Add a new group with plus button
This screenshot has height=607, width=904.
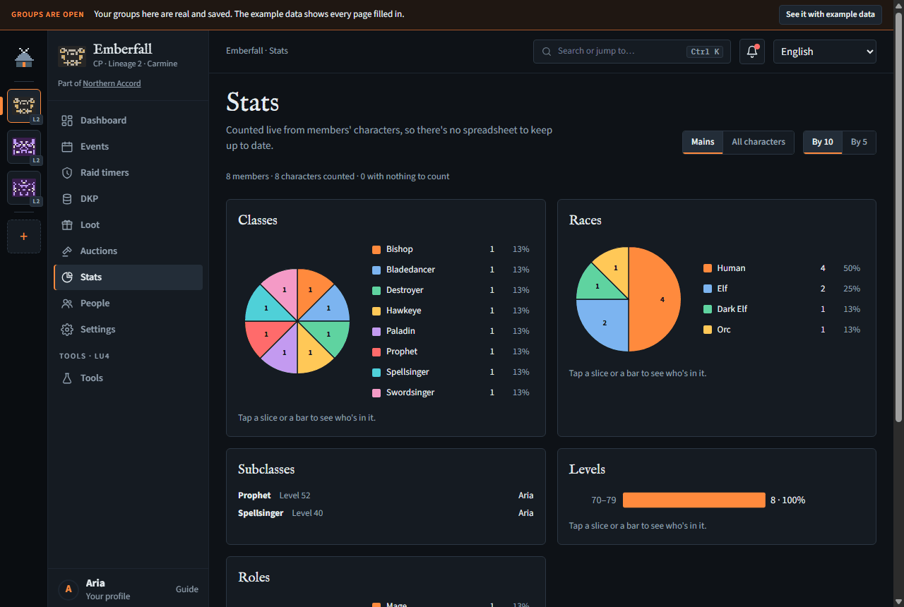click(24, 236)
